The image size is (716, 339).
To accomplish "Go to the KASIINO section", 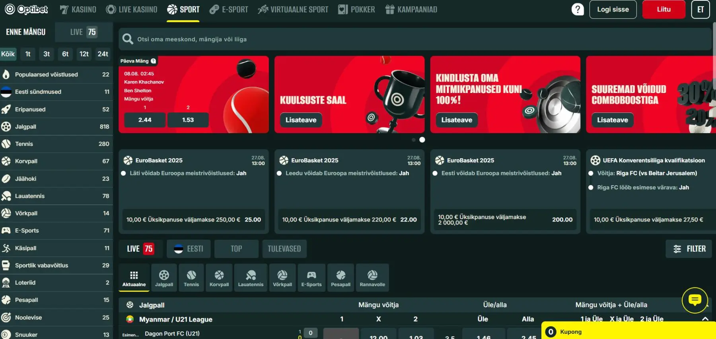I will point(78,10).
